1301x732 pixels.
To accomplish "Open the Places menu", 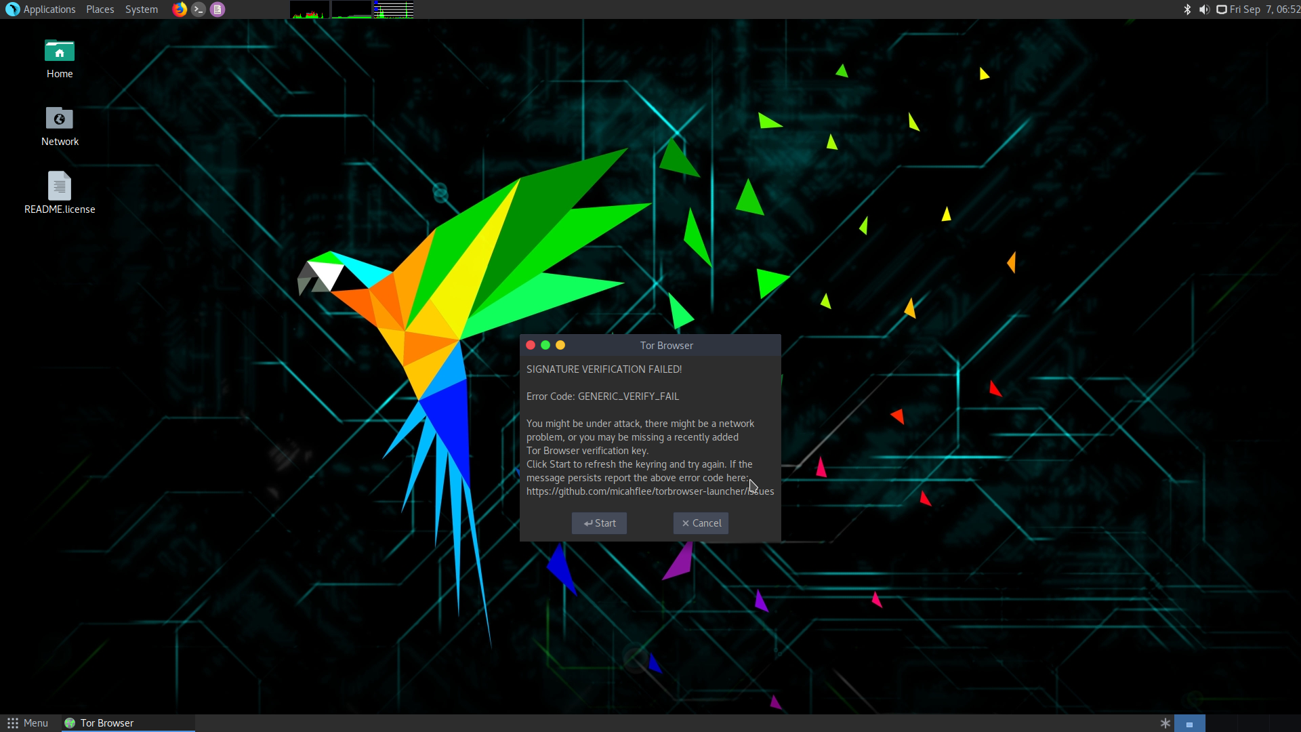I will coord(99,9).
